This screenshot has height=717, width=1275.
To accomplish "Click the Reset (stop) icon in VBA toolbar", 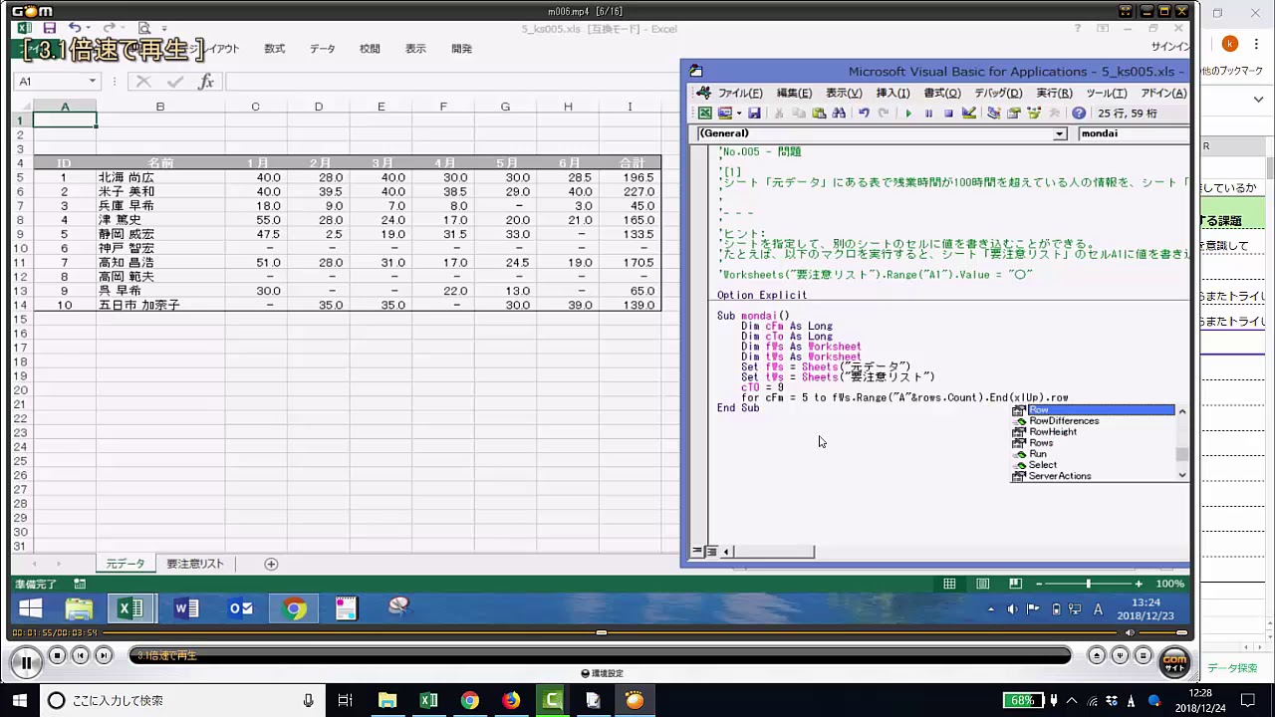I will (948, 114).
